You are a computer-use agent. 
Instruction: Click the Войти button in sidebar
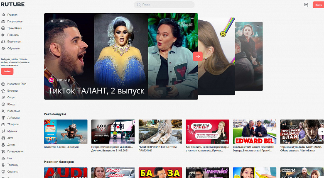(x=7, y=71)
